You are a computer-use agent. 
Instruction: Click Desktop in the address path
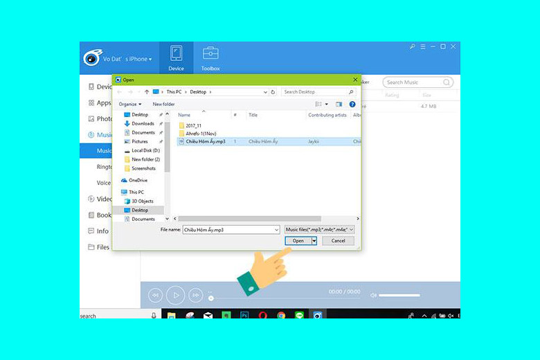[198, 92]
